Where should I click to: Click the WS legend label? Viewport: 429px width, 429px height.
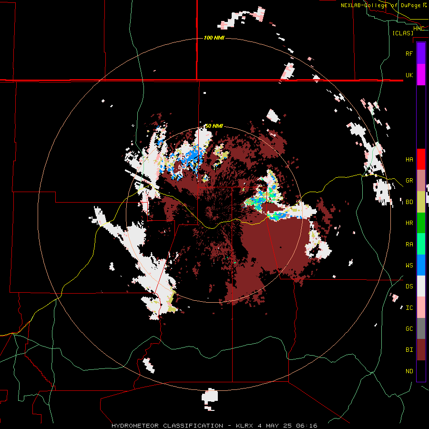(x=409, y=266)
